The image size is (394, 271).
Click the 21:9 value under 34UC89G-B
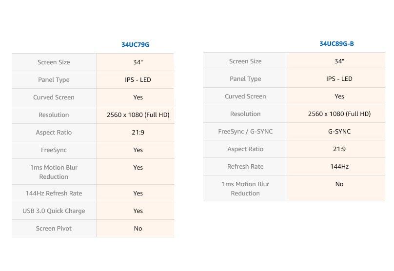coord(339,149)
